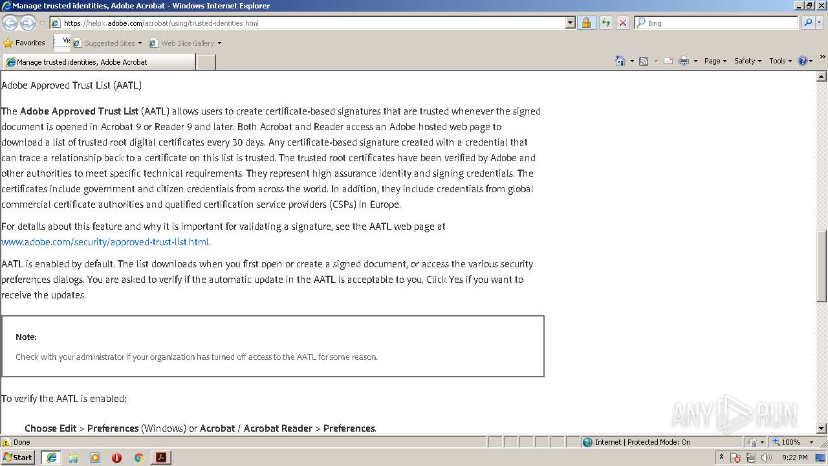The width and height of the screenshot is (828, 466).
Task: Refresh the page with the green arrows icon
Action: click(605, 23)
